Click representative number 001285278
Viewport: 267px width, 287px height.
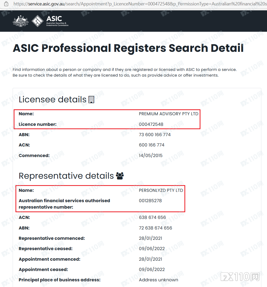(x=150, y=201)
